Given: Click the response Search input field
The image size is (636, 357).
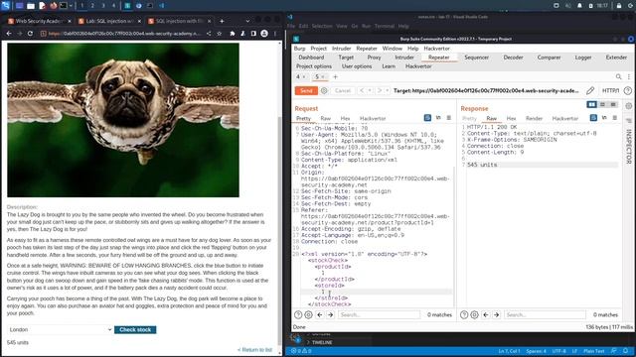Looking at the screenshot, I should [545, 314].
